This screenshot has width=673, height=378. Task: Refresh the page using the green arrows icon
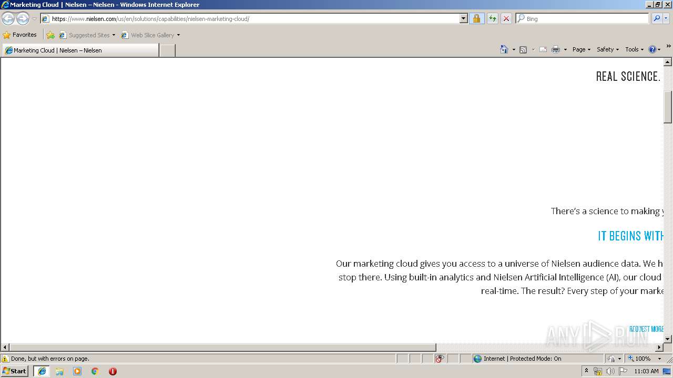point(492,18)
